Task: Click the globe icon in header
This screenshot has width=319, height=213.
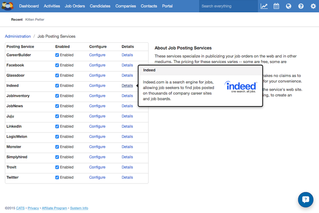Action: tap(288, 6)
